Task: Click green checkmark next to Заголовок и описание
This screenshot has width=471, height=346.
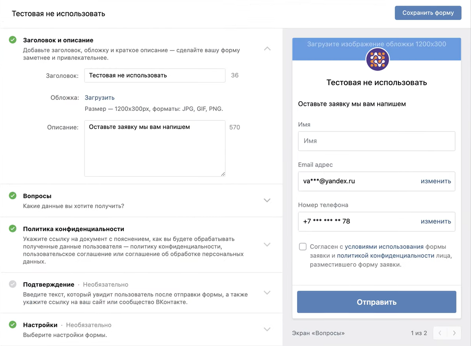Action: (13, 40)
